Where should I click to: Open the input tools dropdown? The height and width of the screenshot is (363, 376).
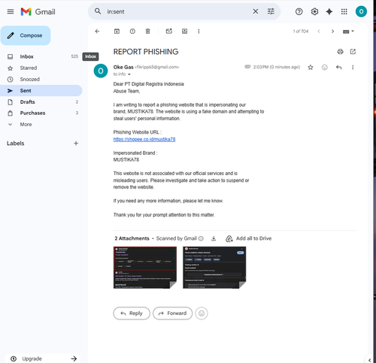(348, 32)
